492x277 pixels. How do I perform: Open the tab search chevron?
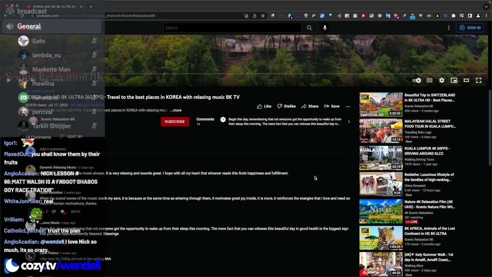coord(486,7)
